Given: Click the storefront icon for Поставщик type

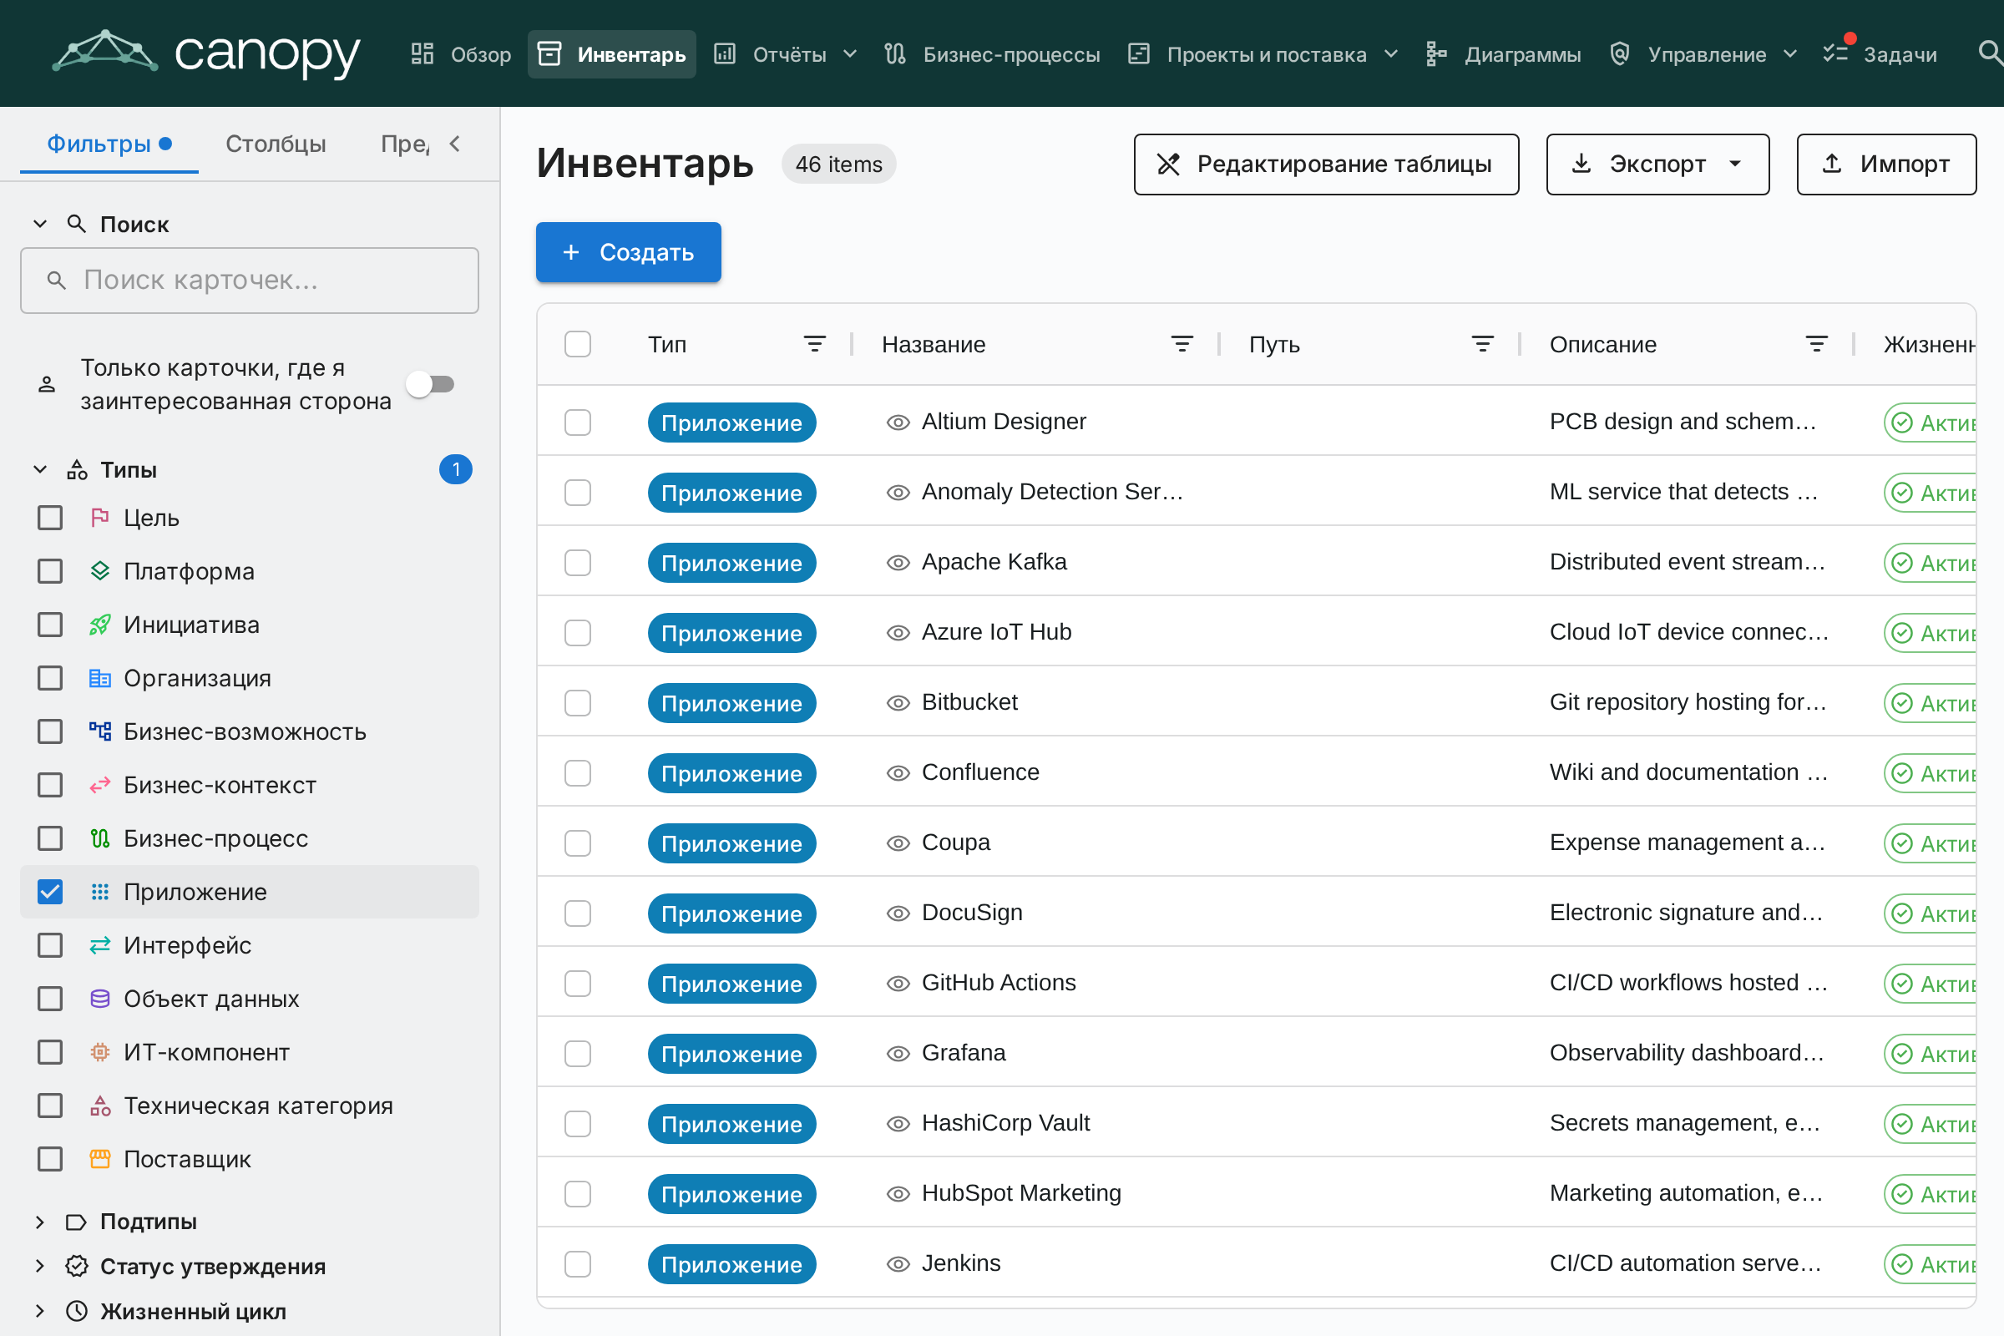Looking at the screenshot, I should tap(99, 1159).
